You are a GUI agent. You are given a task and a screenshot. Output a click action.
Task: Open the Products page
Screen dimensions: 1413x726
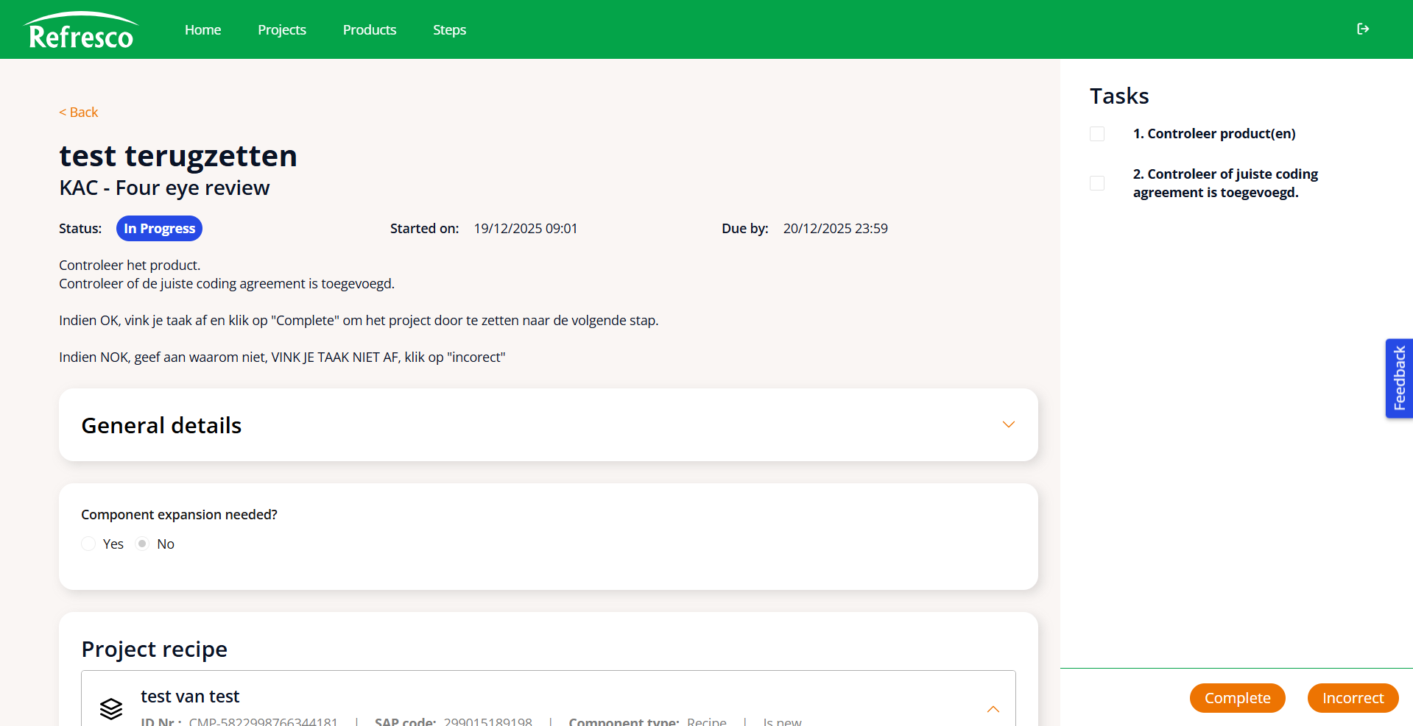click(x=370, y=29)
